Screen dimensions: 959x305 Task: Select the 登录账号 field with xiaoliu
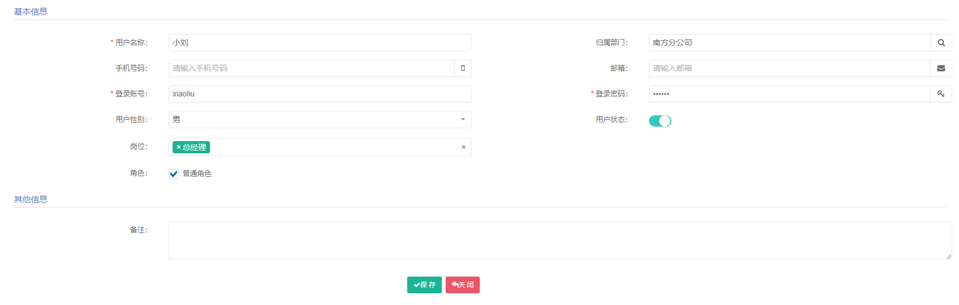pos(320,94)
